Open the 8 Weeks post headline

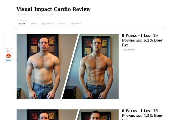[x=142, y=40]
